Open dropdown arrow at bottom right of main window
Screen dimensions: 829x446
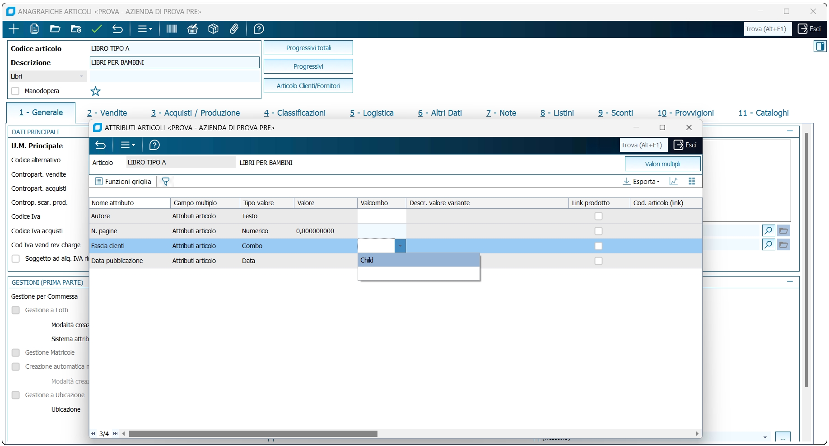pyautogui.click(x=765, y=437)
